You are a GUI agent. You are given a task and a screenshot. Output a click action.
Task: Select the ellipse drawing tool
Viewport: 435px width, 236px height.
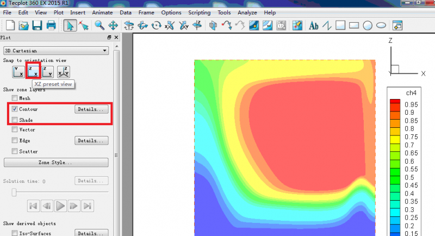(381, 26)
